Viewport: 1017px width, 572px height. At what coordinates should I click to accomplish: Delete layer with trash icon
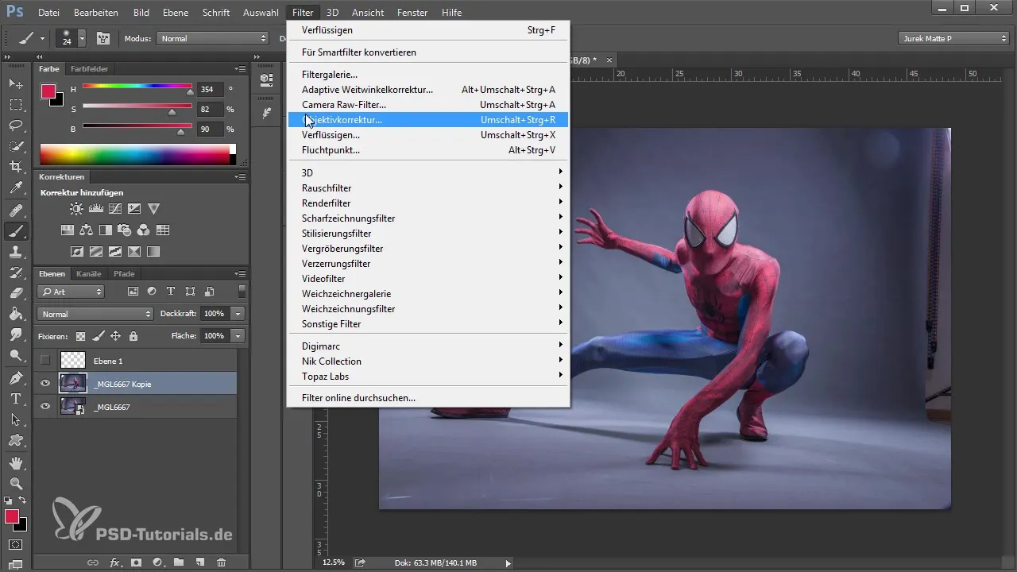coord(222,562)
